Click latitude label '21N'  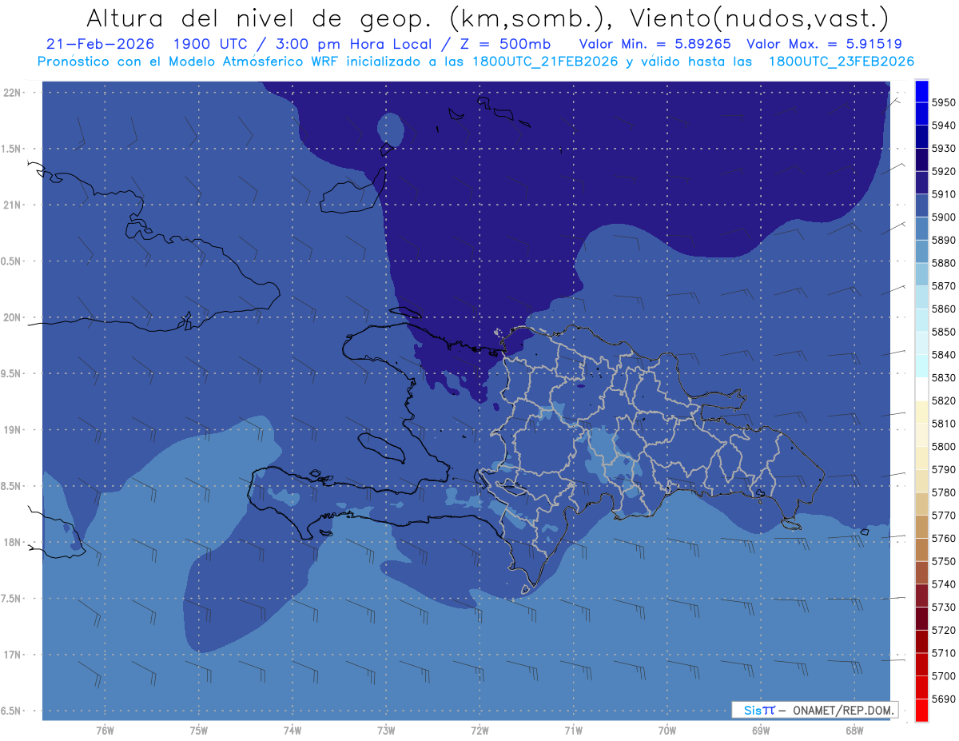(14, 205)
